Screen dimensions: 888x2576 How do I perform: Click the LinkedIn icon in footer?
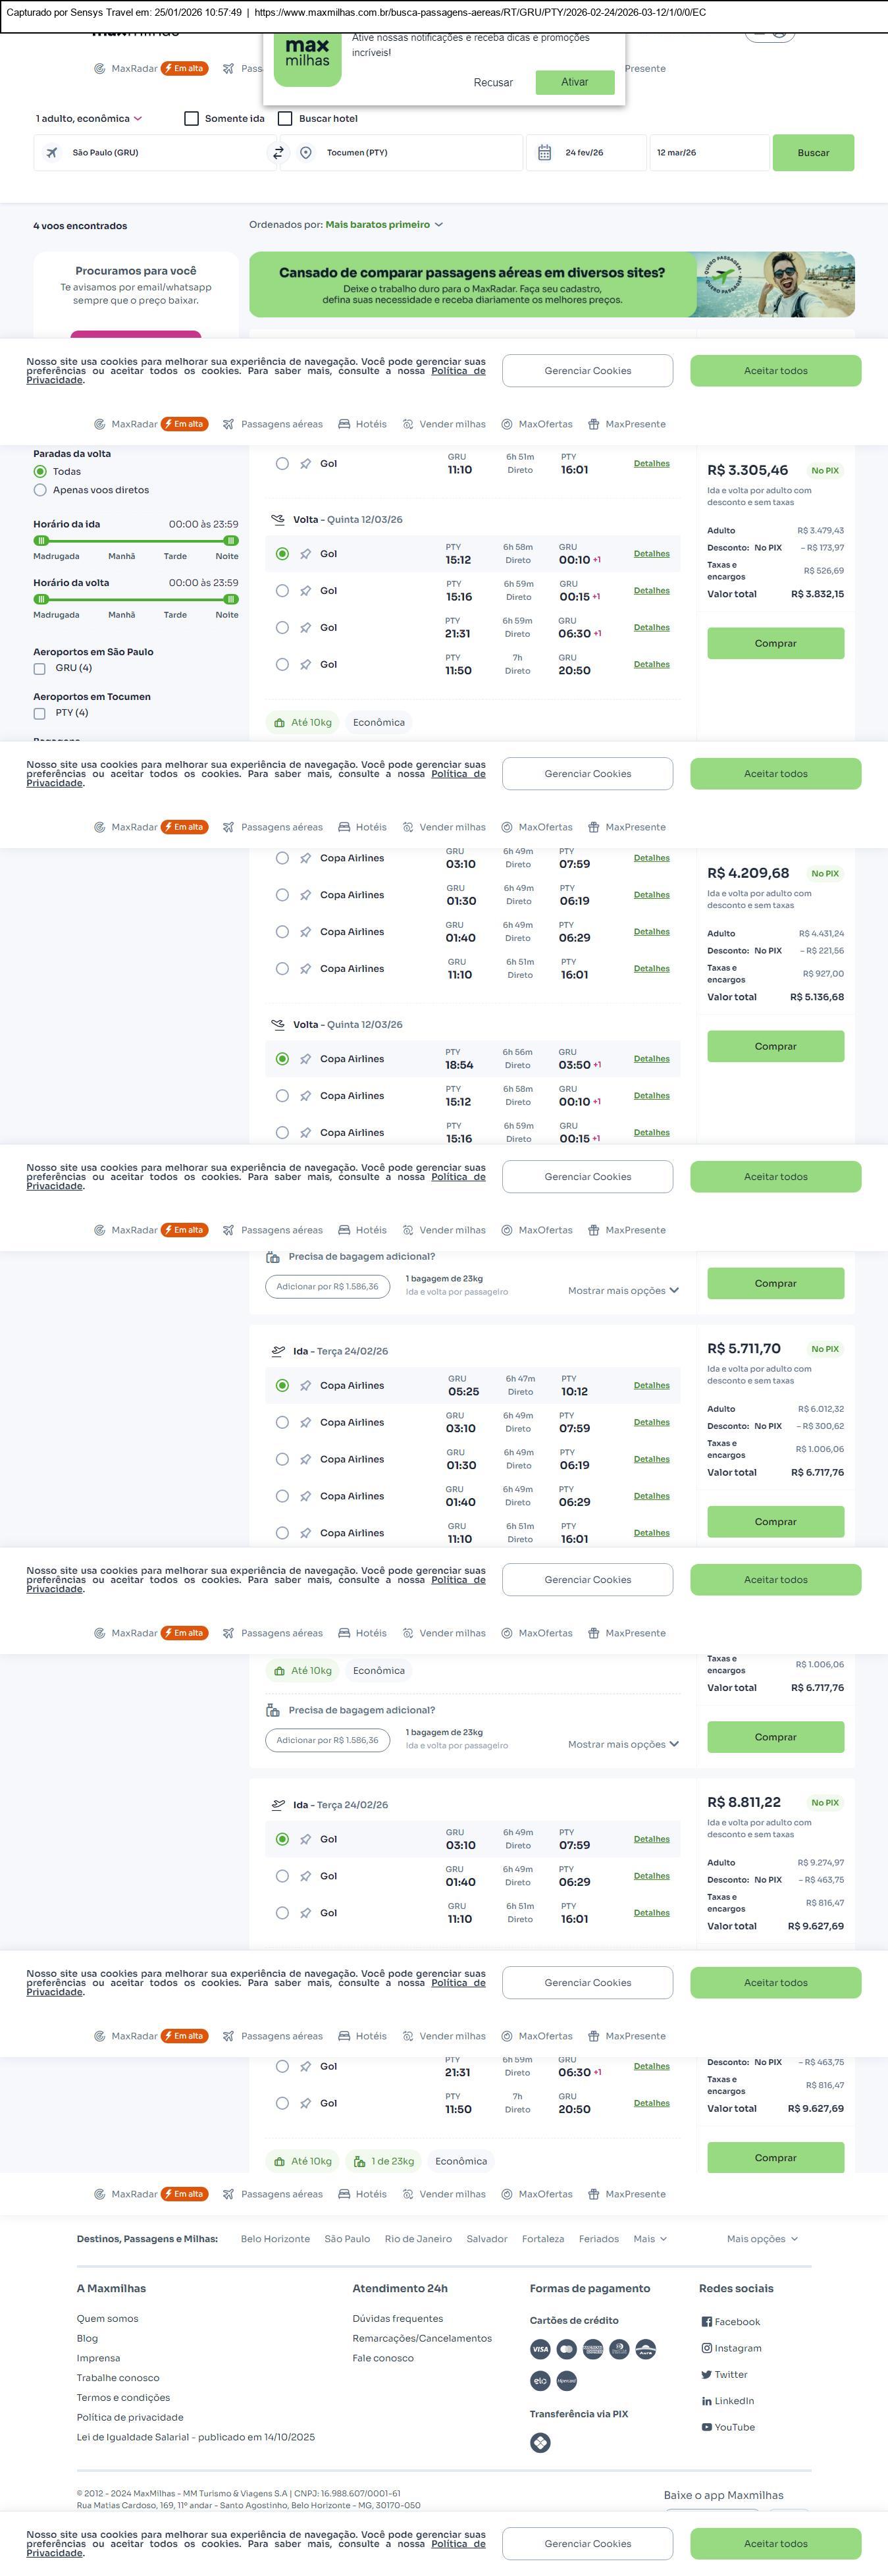pyautogui.click(x=706, y=2401)
